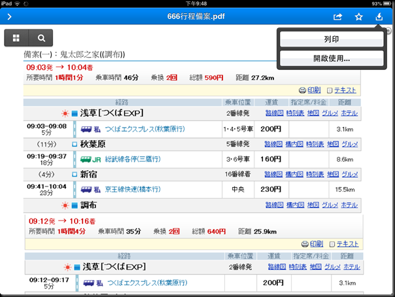Bookmark the PDF with the star icon
Image resolution: width=395 pixels, height=297 pixels.
tap(359, 17)
